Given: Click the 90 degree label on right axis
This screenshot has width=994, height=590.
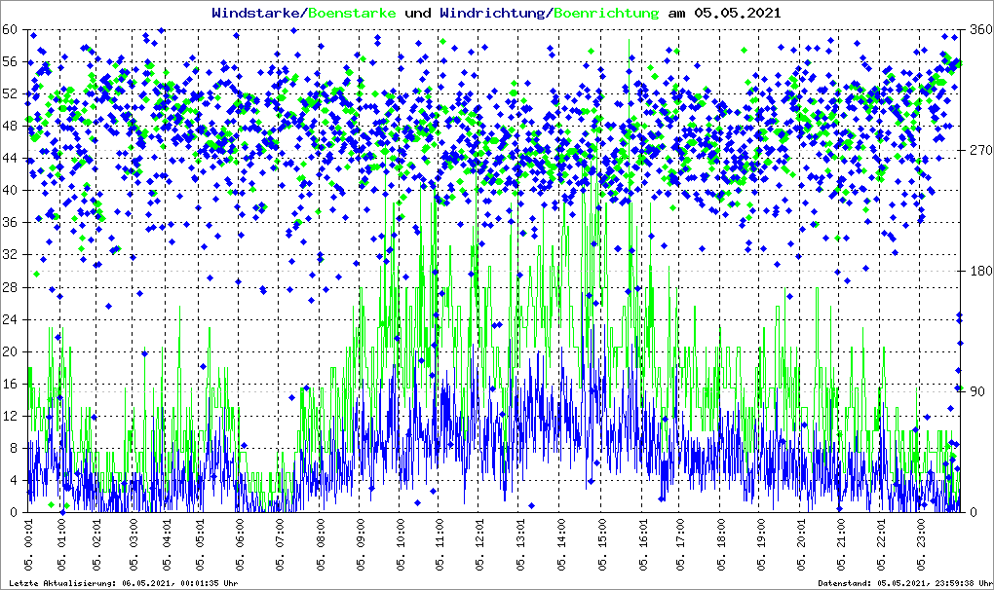Looking at the screenshot, I should pos(976,392).
